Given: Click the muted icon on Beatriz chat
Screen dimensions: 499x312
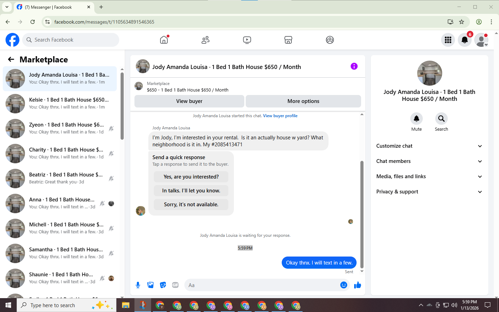Looking at the screenshot, I should click(111, 179).
